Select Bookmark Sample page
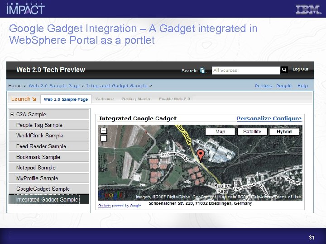326x244 pixels. (49, 157)
